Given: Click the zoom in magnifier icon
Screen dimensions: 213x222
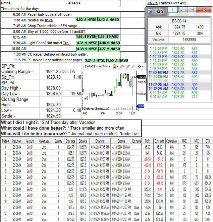Looking at the screenshot, I should click(x=128, y=66).
